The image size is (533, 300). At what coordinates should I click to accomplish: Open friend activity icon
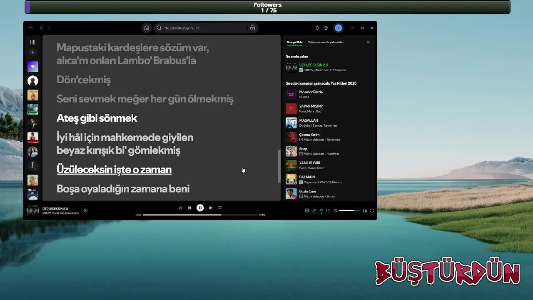pyautogui.click(x=326, y=28)
